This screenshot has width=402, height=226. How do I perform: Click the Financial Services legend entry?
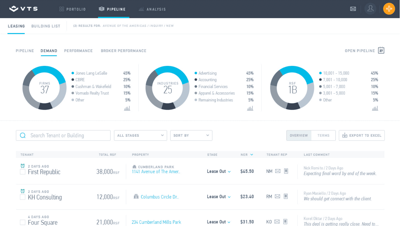pos(213,86)
